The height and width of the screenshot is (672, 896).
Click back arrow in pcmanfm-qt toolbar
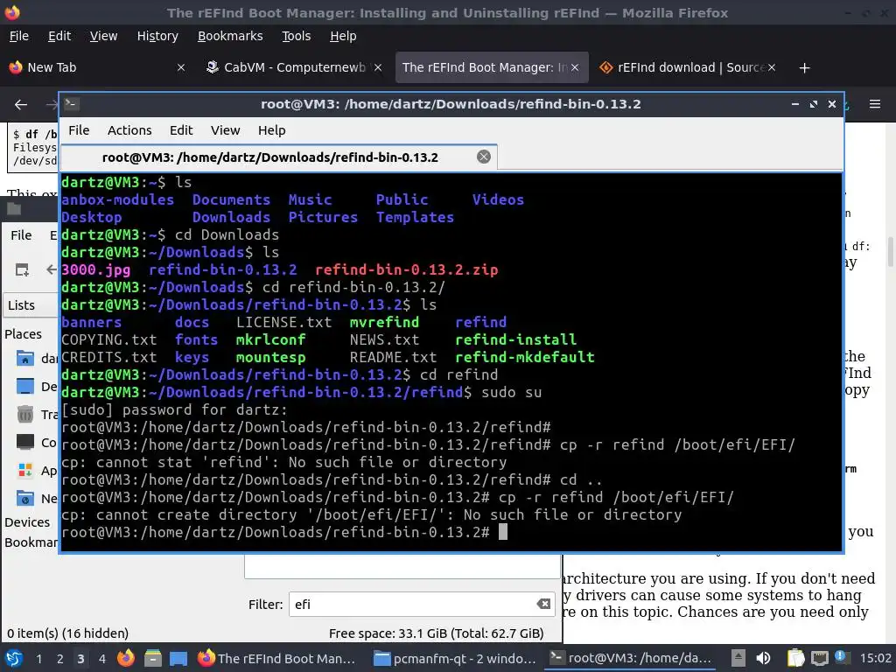[51, 269]
